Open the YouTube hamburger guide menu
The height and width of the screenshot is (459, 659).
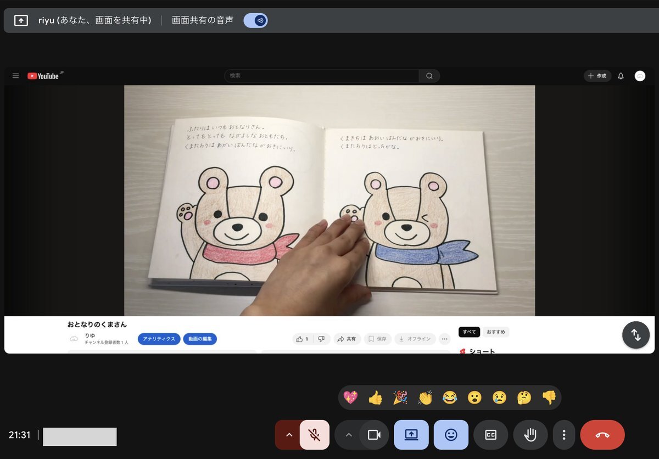click(15, 76)
